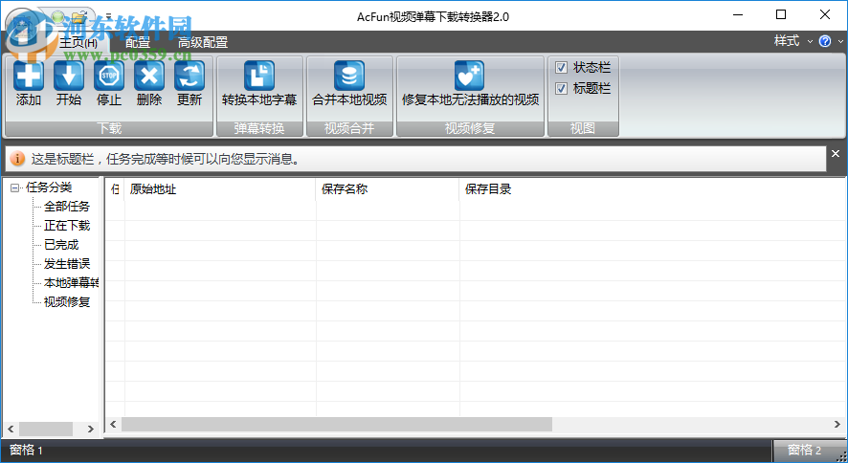Click the blue help question mark icon

(x=825, y=41)
